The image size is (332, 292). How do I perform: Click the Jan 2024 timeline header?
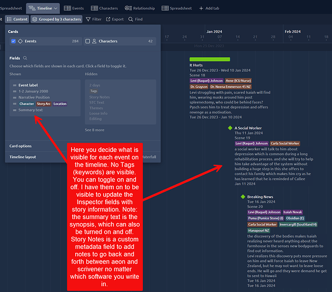[214, 32]
